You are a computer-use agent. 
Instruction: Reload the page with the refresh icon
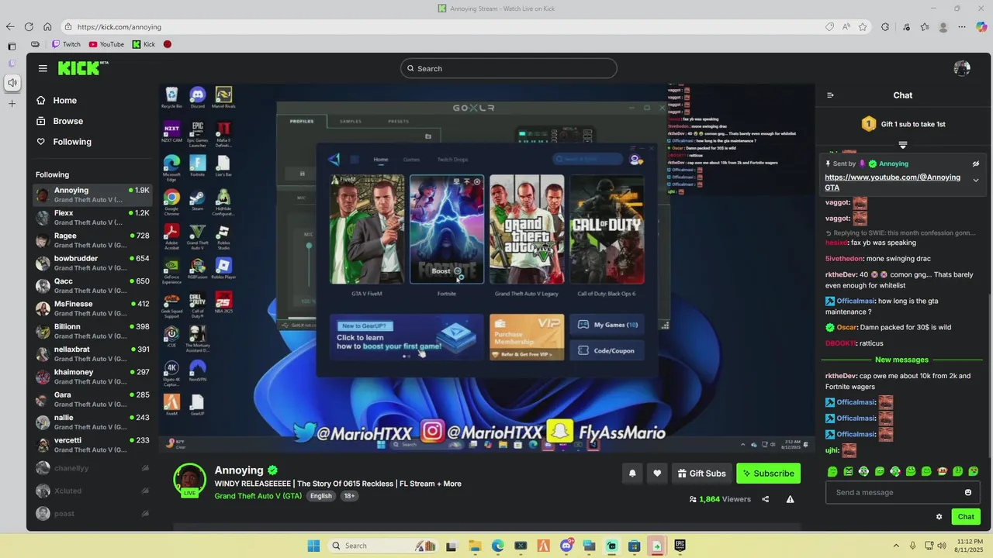coord(29,26)
